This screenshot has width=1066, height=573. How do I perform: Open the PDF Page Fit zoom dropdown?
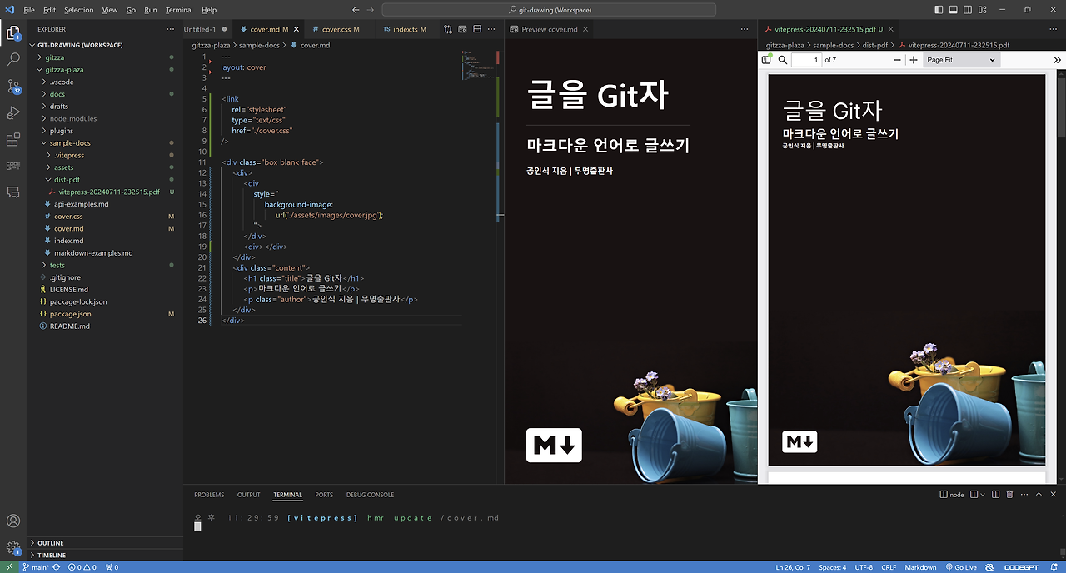coord(961,60)
